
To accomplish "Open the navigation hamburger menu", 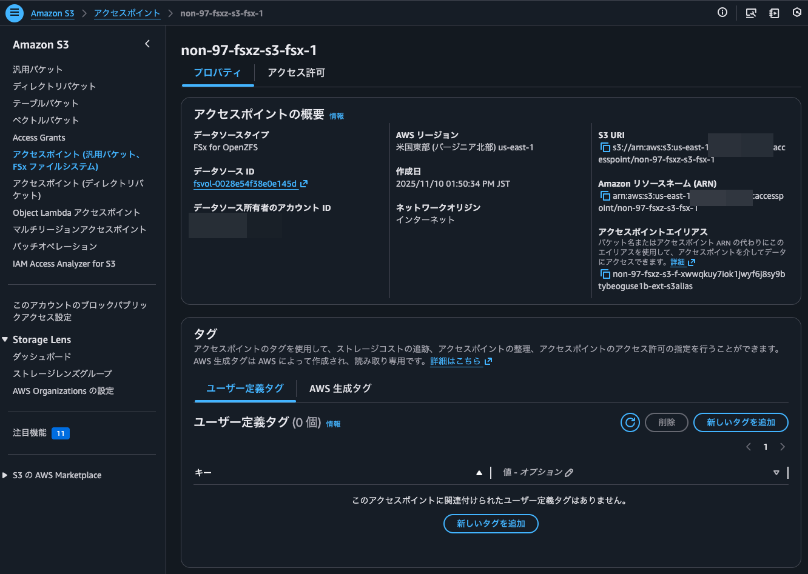I will pyautogui.click(x=14, y=13).
